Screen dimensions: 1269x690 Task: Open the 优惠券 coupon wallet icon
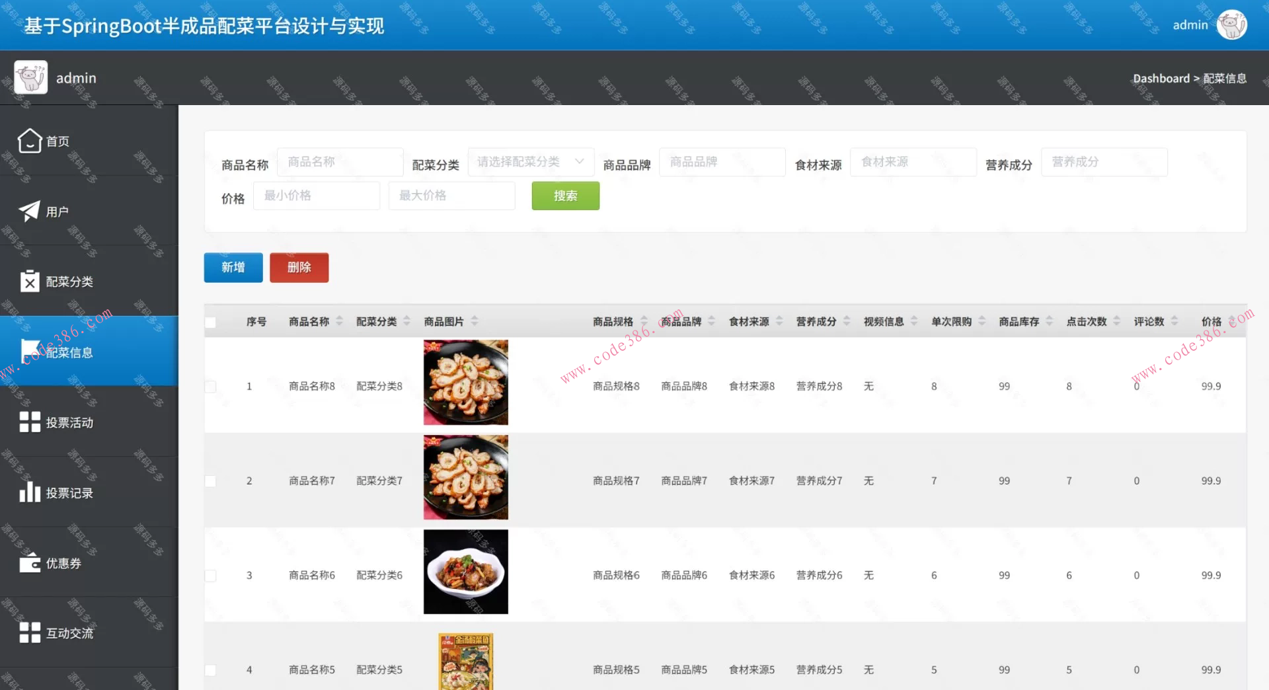(29, 562)
